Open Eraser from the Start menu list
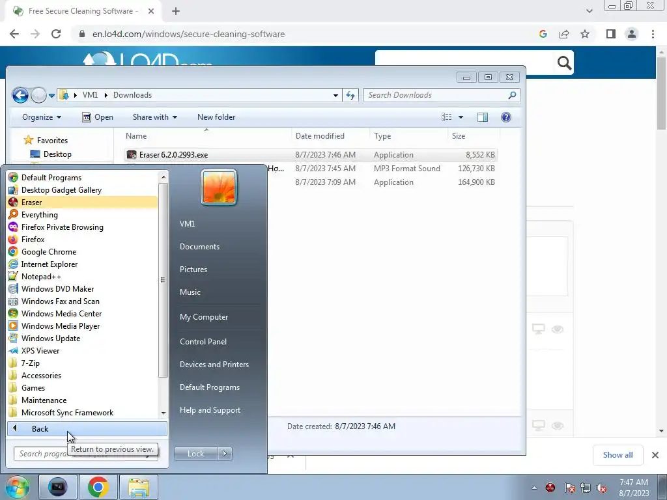Screen dimensions: 667x500 [x=83, y=202]
